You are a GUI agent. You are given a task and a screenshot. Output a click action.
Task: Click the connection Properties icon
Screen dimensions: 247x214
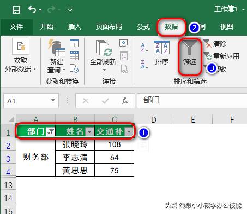click(124, 56)
